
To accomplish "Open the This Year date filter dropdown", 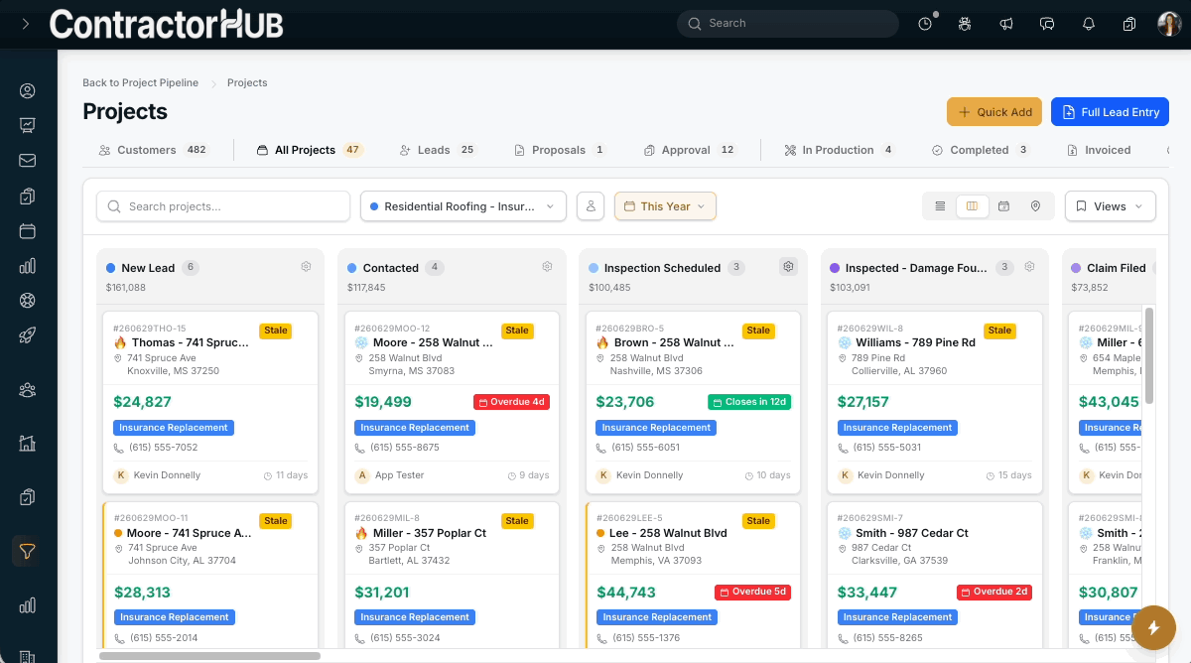I will [x=665, y=206].
